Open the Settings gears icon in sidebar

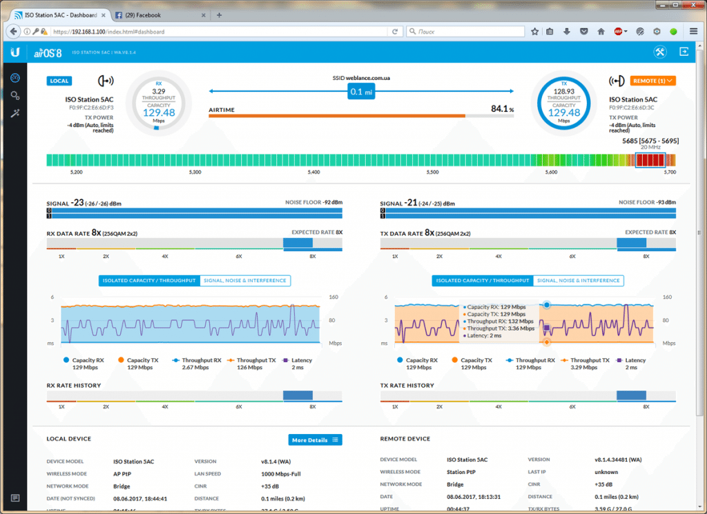tap(14, 95)
